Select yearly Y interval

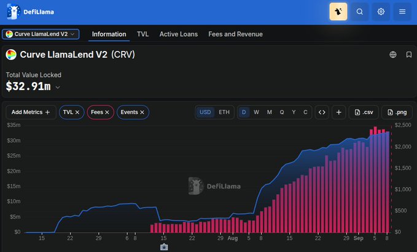tap(294, 112)
